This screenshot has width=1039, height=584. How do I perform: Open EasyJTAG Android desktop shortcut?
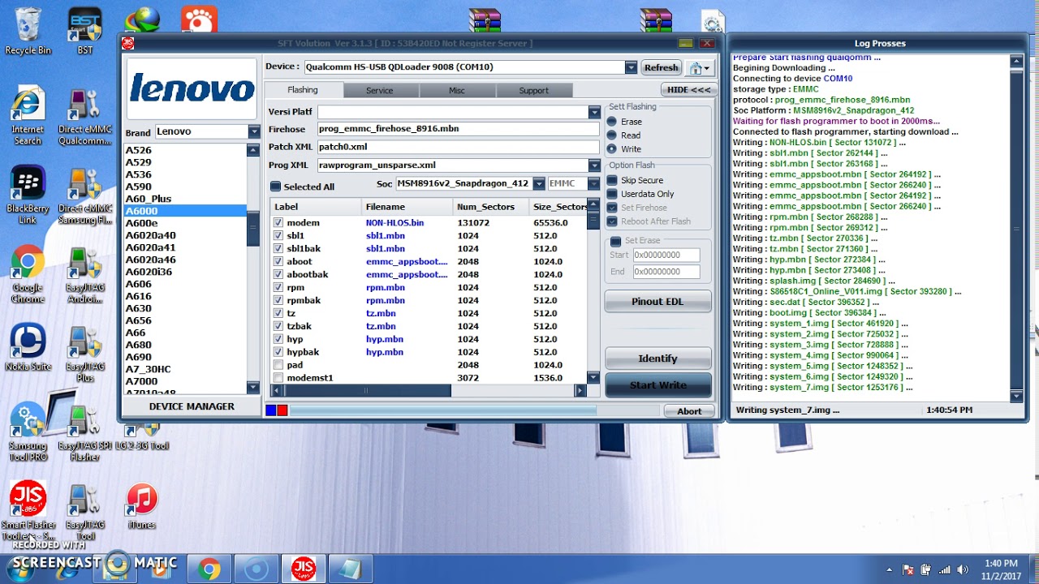[85, 274]
